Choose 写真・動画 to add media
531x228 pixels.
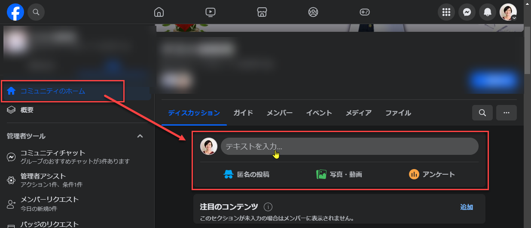coord(339,174)
